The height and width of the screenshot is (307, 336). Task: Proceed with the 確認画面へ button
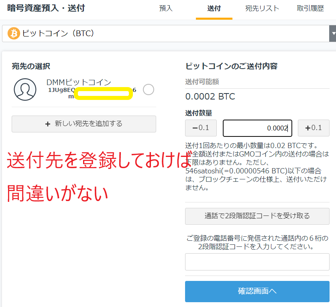tap(257, 291)
